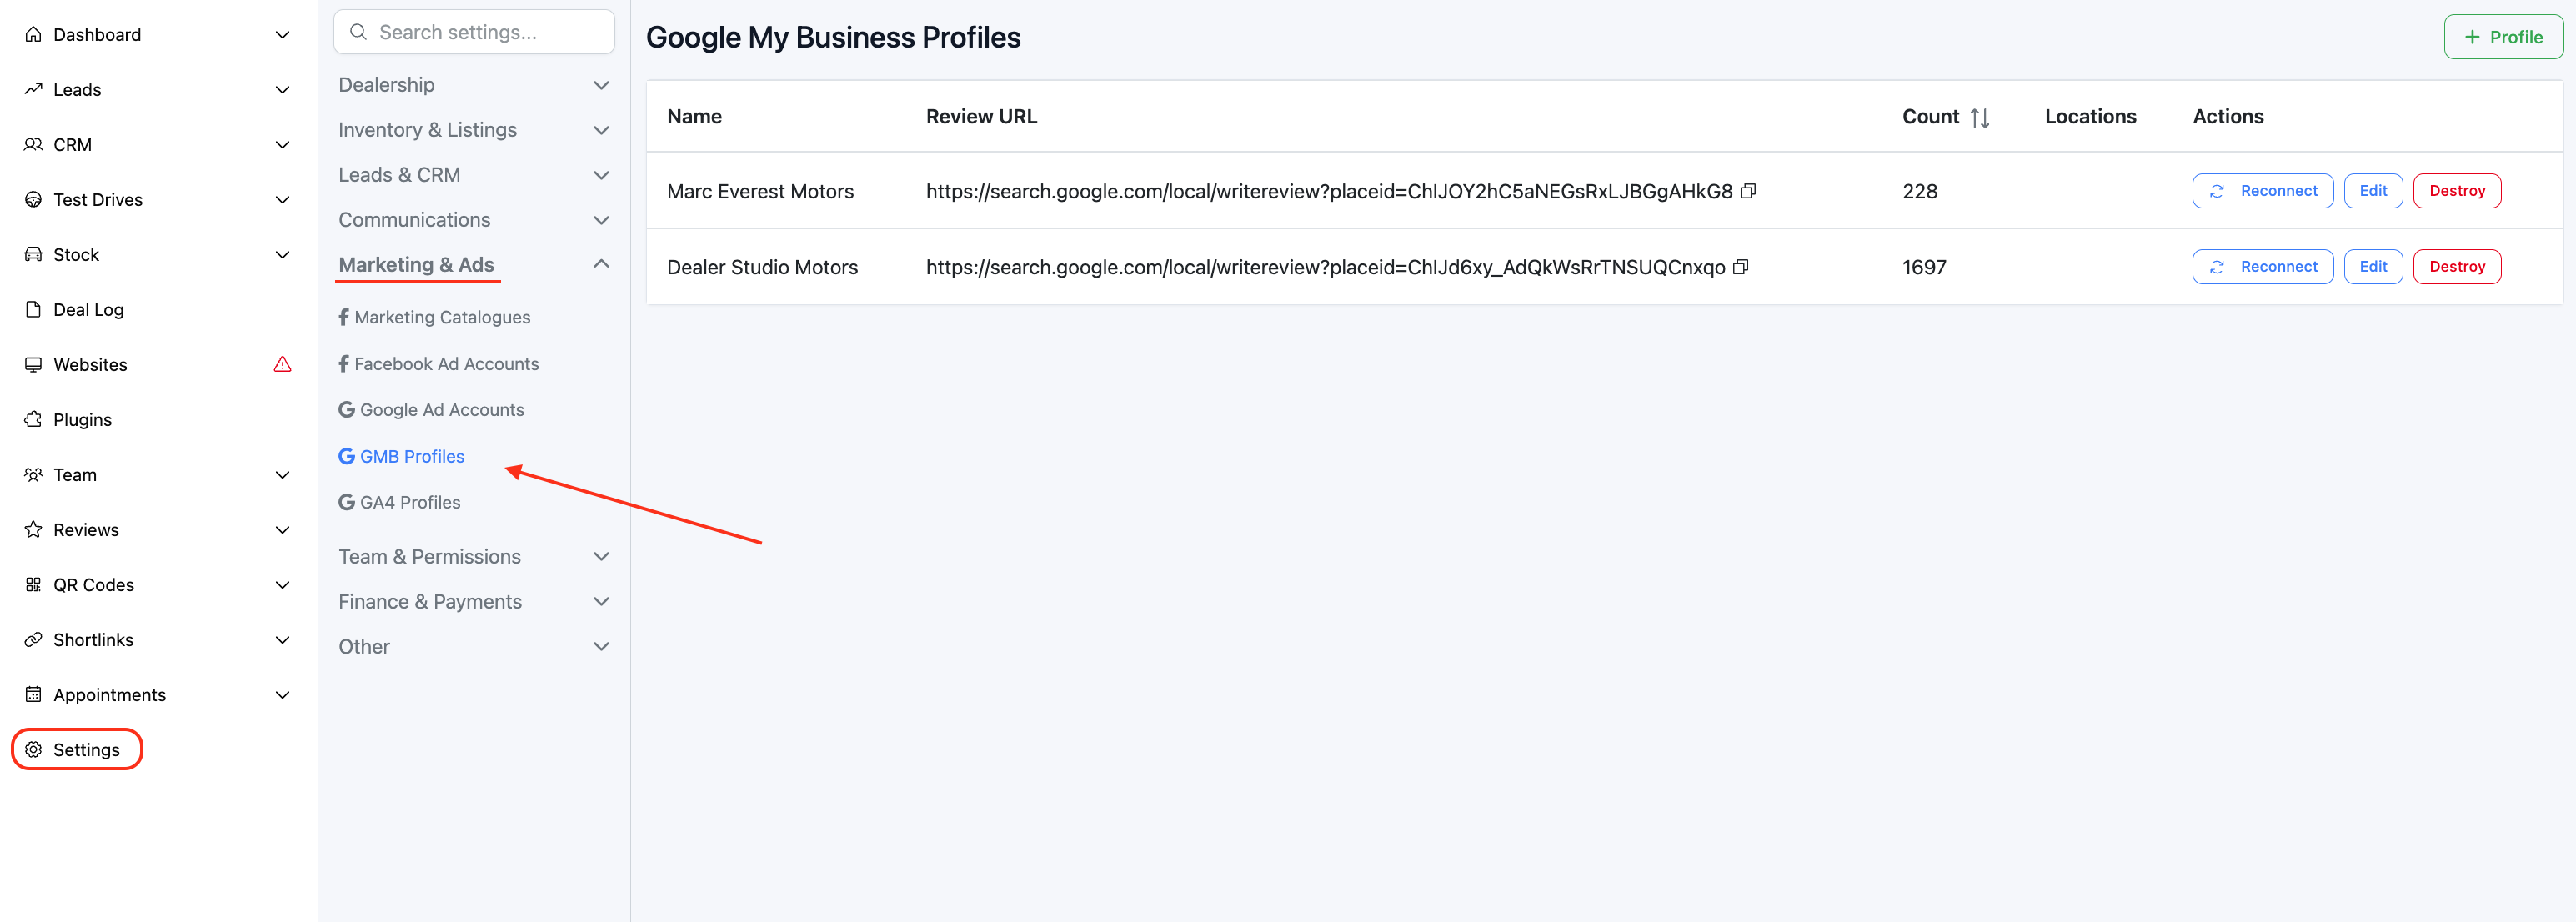
Task: Open Settings via gear icon
Action: 33,749
